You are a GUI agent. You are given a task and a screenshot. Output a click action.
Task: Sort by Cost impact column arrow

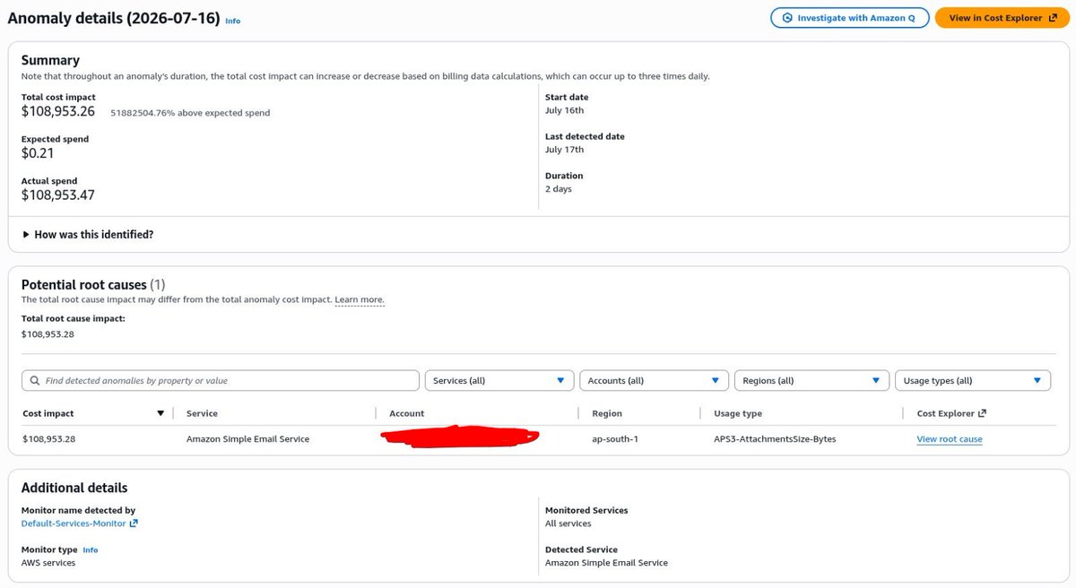tap(161, 413)
